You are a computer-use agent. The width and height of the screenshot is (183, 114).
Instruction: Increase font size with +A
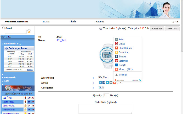tap(177, 22)
